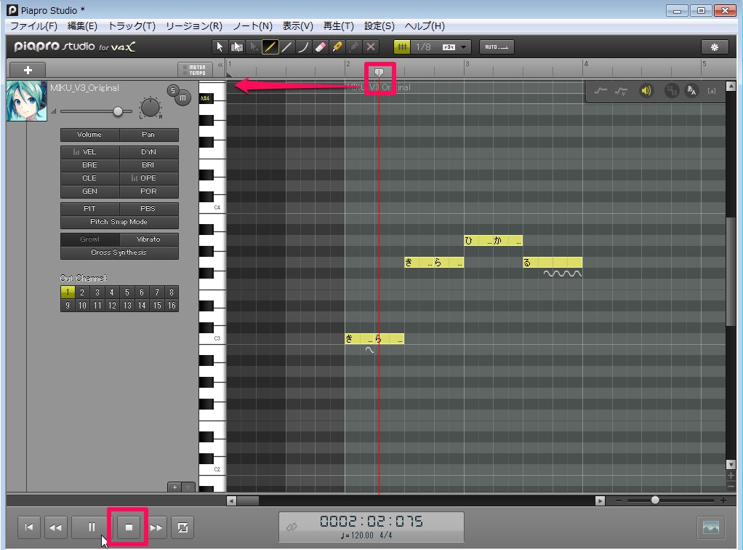Viewport: 743px width, 550px height.
Task: Click the playhead marker in the ruler
Action: pyautogui.click(x=379, y=71)
